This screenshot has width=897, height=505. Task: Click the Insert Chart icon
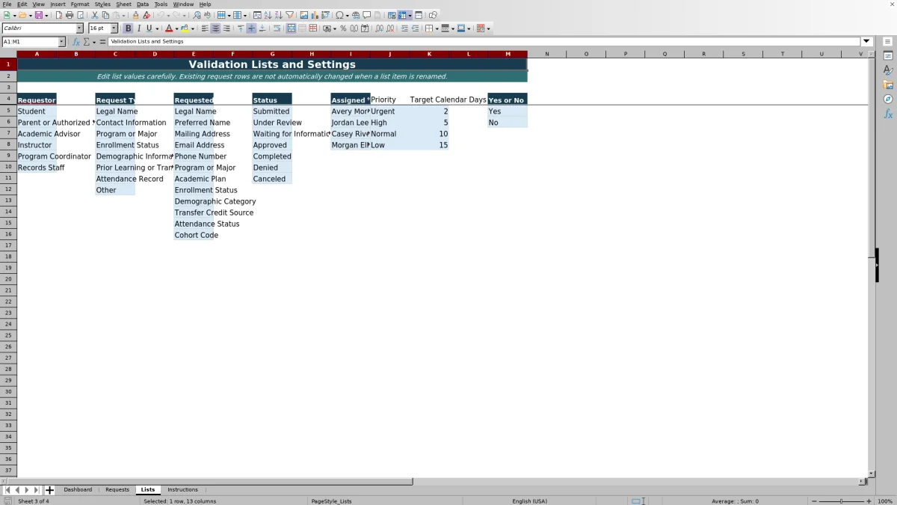[x=314, y=15]
